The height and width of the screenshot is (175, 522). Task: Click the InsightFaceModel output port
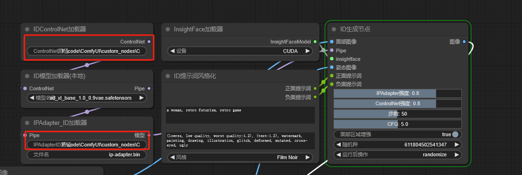(x=315, y=42)
